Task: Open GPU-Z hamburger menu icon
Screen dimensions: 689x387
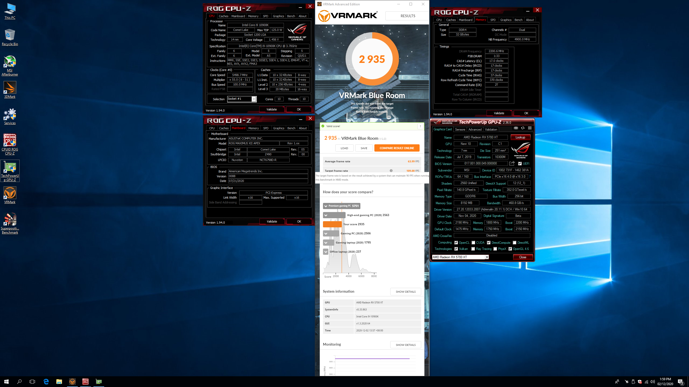Action: [530, 128]
